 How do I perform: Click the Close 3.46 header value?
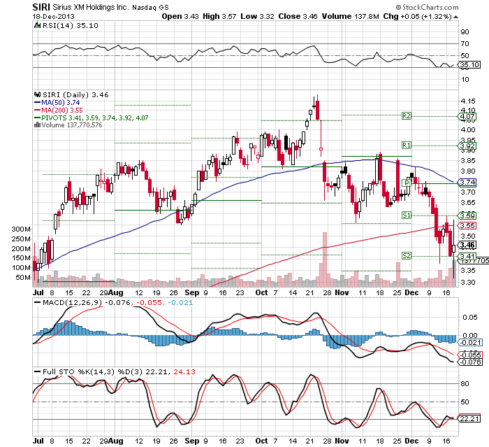298,17
